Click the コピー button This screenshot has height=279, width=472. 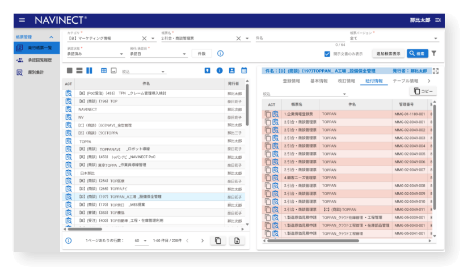(423, 91)
